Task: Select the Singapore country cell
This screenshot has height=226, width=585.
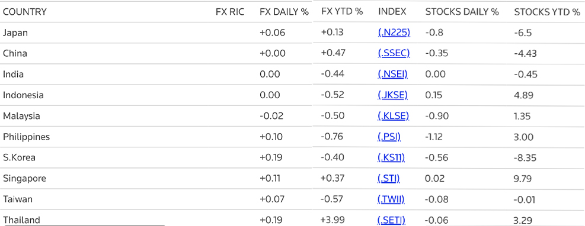Action: [x=25, y=179]
